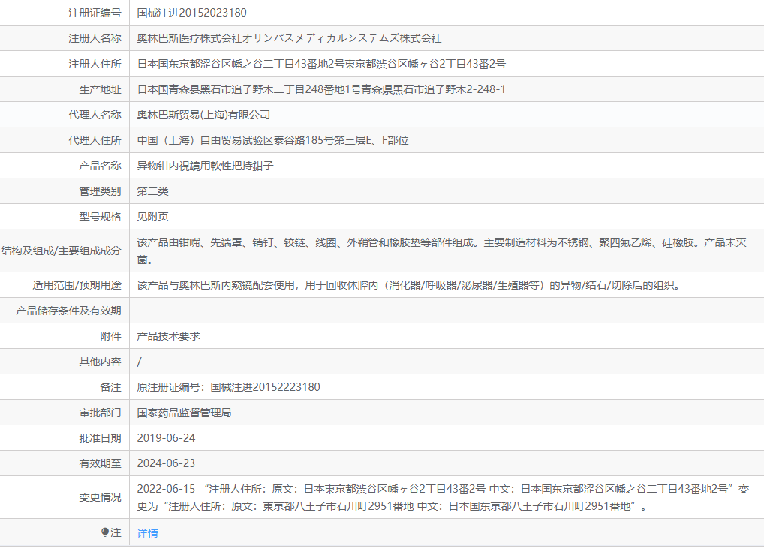Click the 附件 label
Viewport: 764px width, 549px height.
[110, 336]
